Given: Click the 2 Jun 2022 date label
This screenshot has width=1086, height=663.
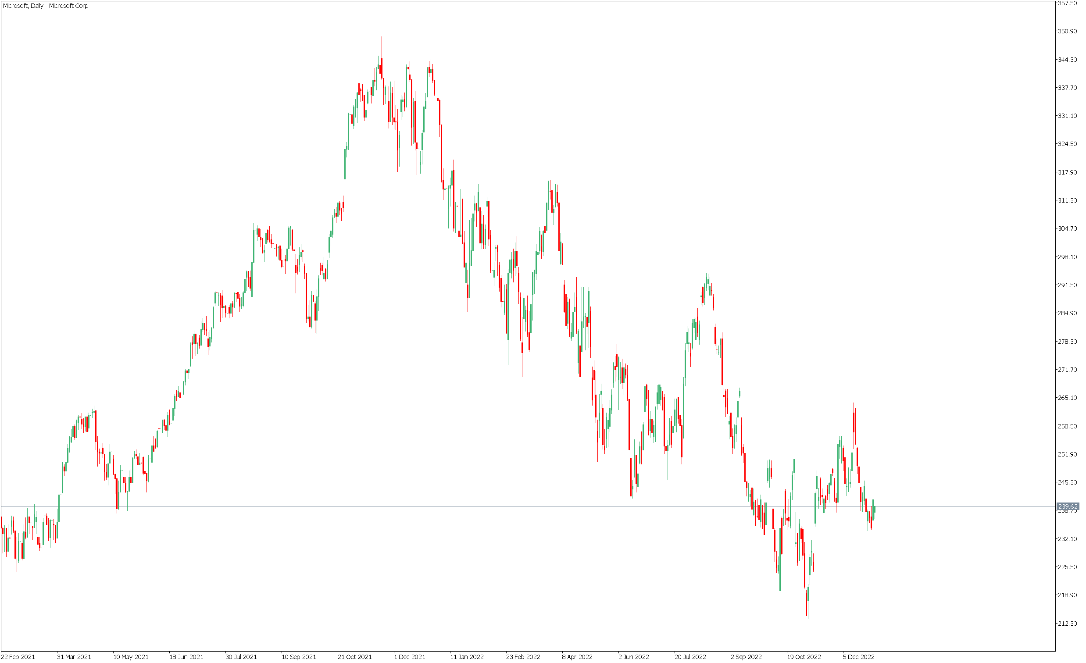Looking at the screenshot, I should pos(634,657).
